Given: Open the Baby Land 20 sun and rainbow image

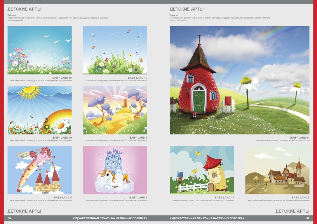Looking at the screenshot, I should point(39,110).
